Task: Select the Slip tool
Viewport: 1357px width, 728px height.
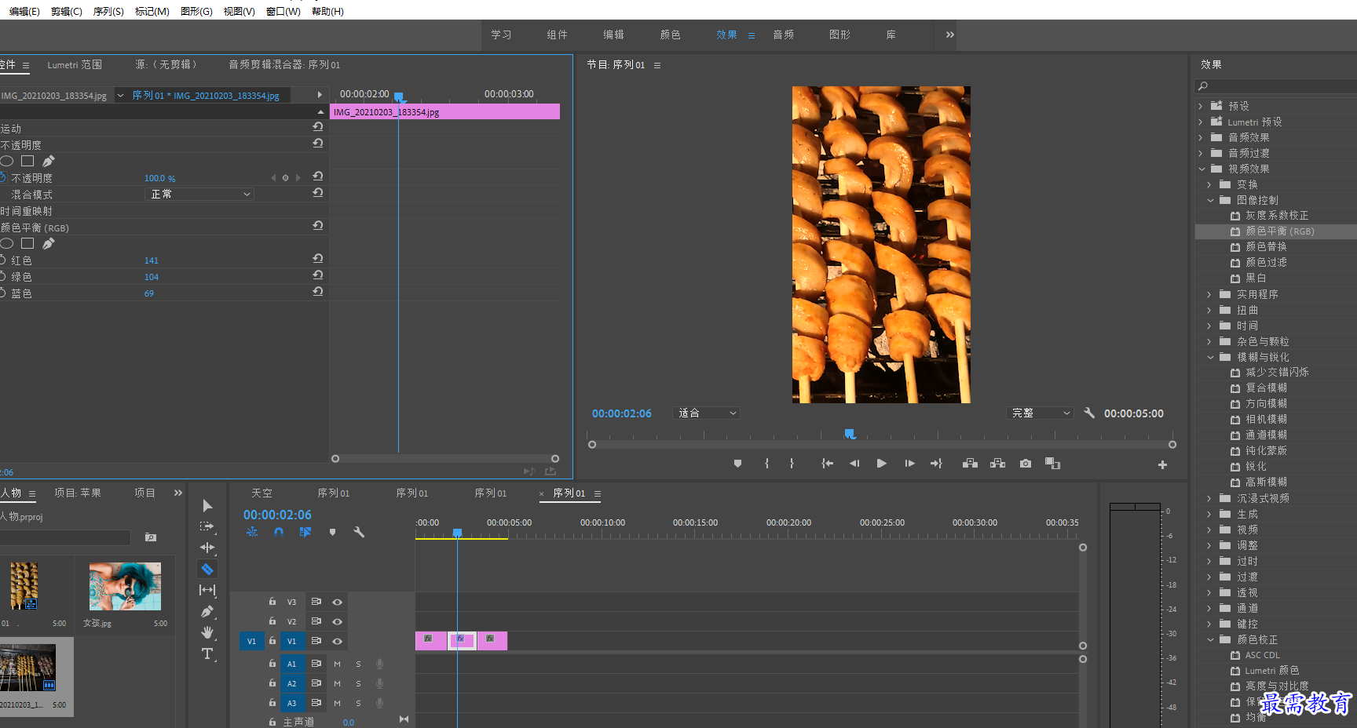Action: (207, 590)
